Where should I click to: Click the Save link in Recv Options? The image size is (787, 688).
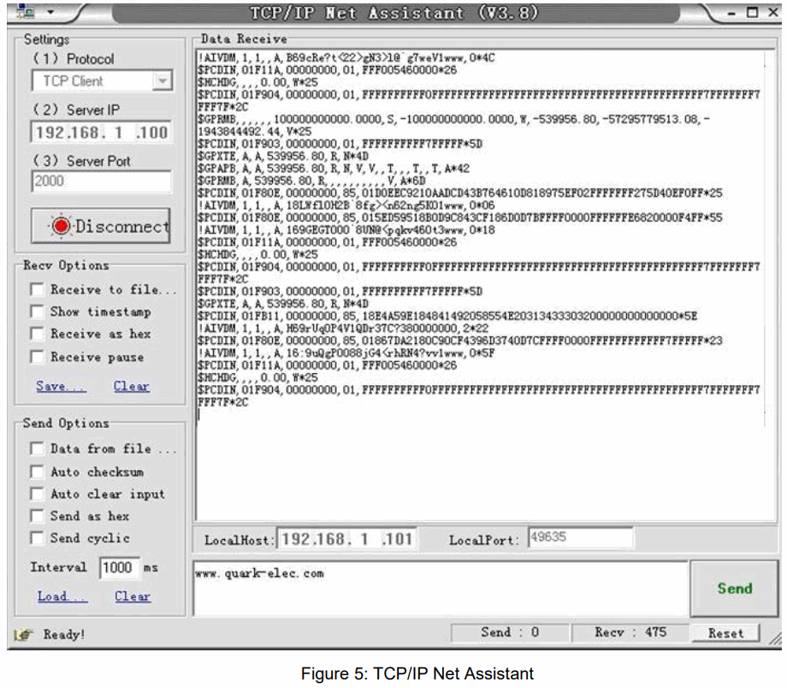tap(61, 386)
